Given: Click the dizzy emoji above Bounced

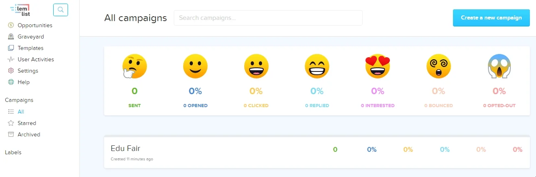Looking at the screenshot, I should click(x=439, y=66).
